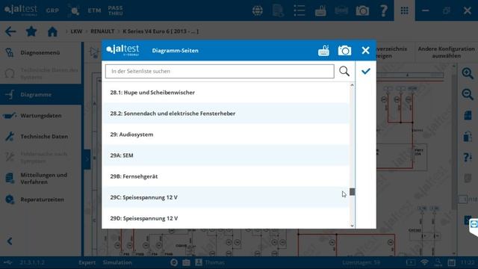Click the search magnifier in dialog

[x=344, y=71]
